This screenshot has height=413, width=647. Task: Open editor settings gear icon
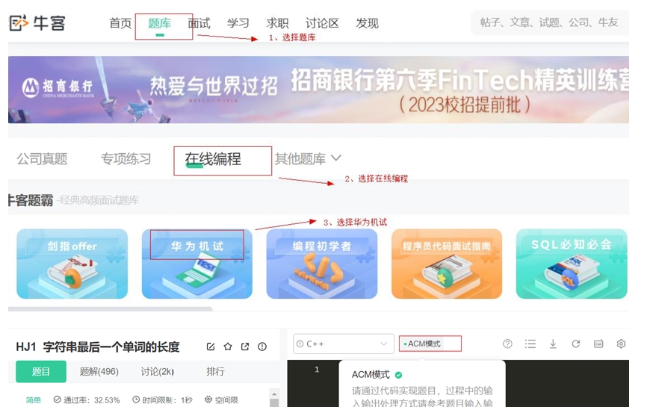[621, 344]
